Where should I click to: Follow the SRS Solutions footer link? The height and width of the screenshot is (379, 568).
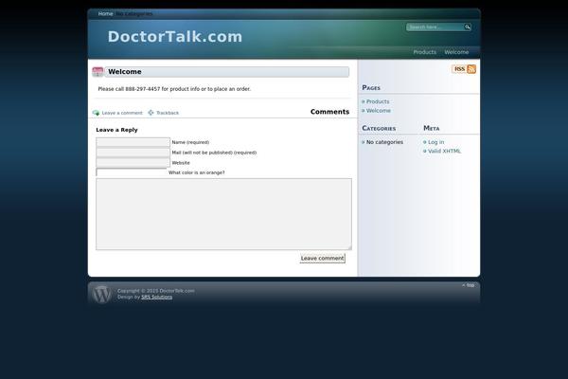coord(156,297)
